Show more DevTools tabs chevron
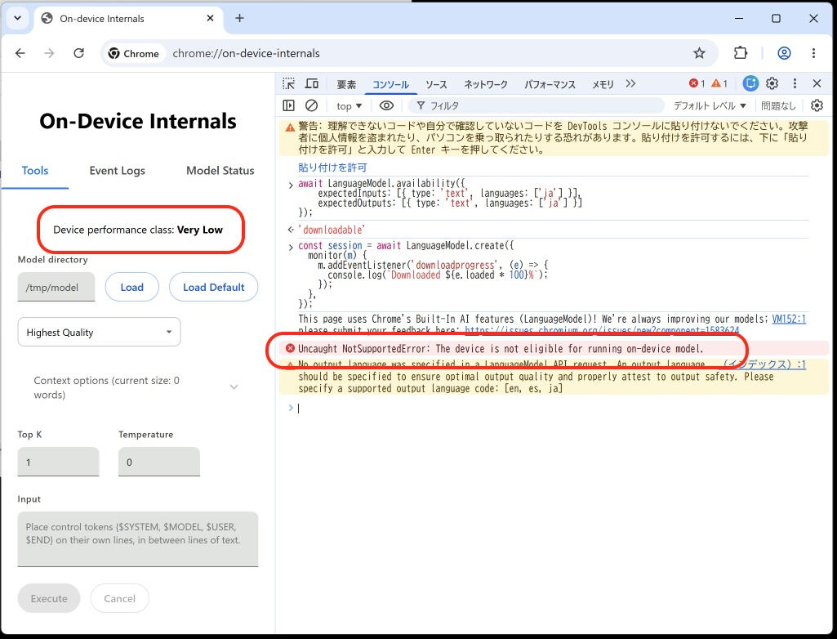837x639 pixels. [x=630, y=83]
